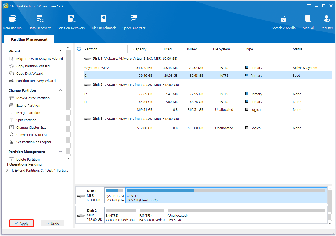Select the E: partition row
Screen dimensions: 336x236
208,94
